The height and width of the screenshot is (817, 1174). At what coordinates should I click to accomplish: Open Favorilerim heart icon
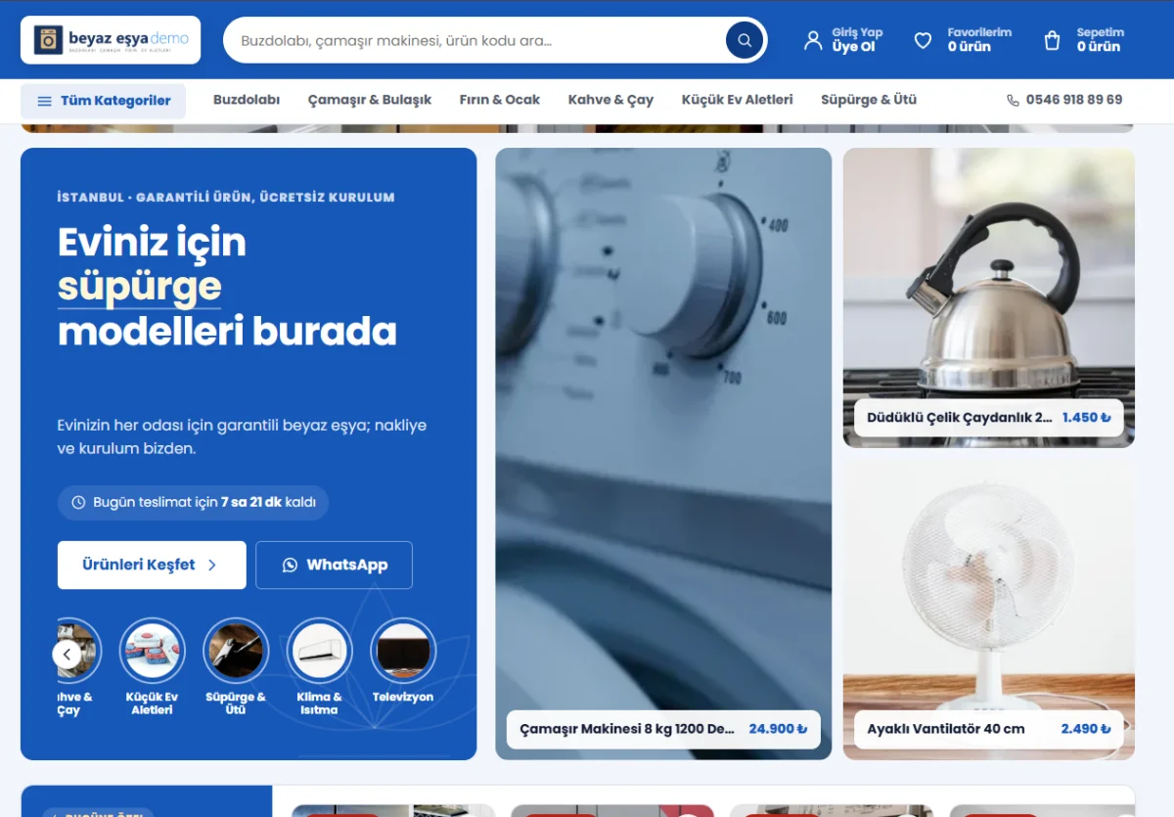coord(923,40)
